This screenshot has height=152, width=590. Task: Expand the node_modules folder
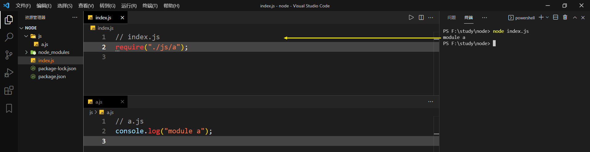[x=26, y=52]
